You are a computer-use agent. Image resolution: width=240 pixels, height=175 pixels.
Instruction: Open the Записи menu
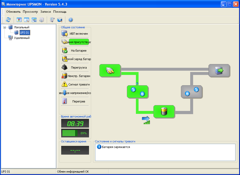45,12
